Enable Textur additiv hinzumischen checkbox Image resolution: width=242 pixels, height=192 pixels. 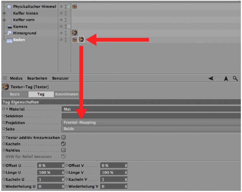pos(64,137)
